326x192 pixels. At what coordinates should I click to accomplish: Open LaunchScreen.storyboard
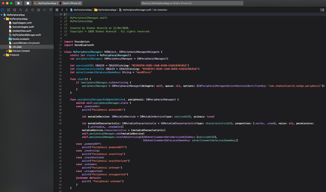pyautogui.click(x=26, y=43)
